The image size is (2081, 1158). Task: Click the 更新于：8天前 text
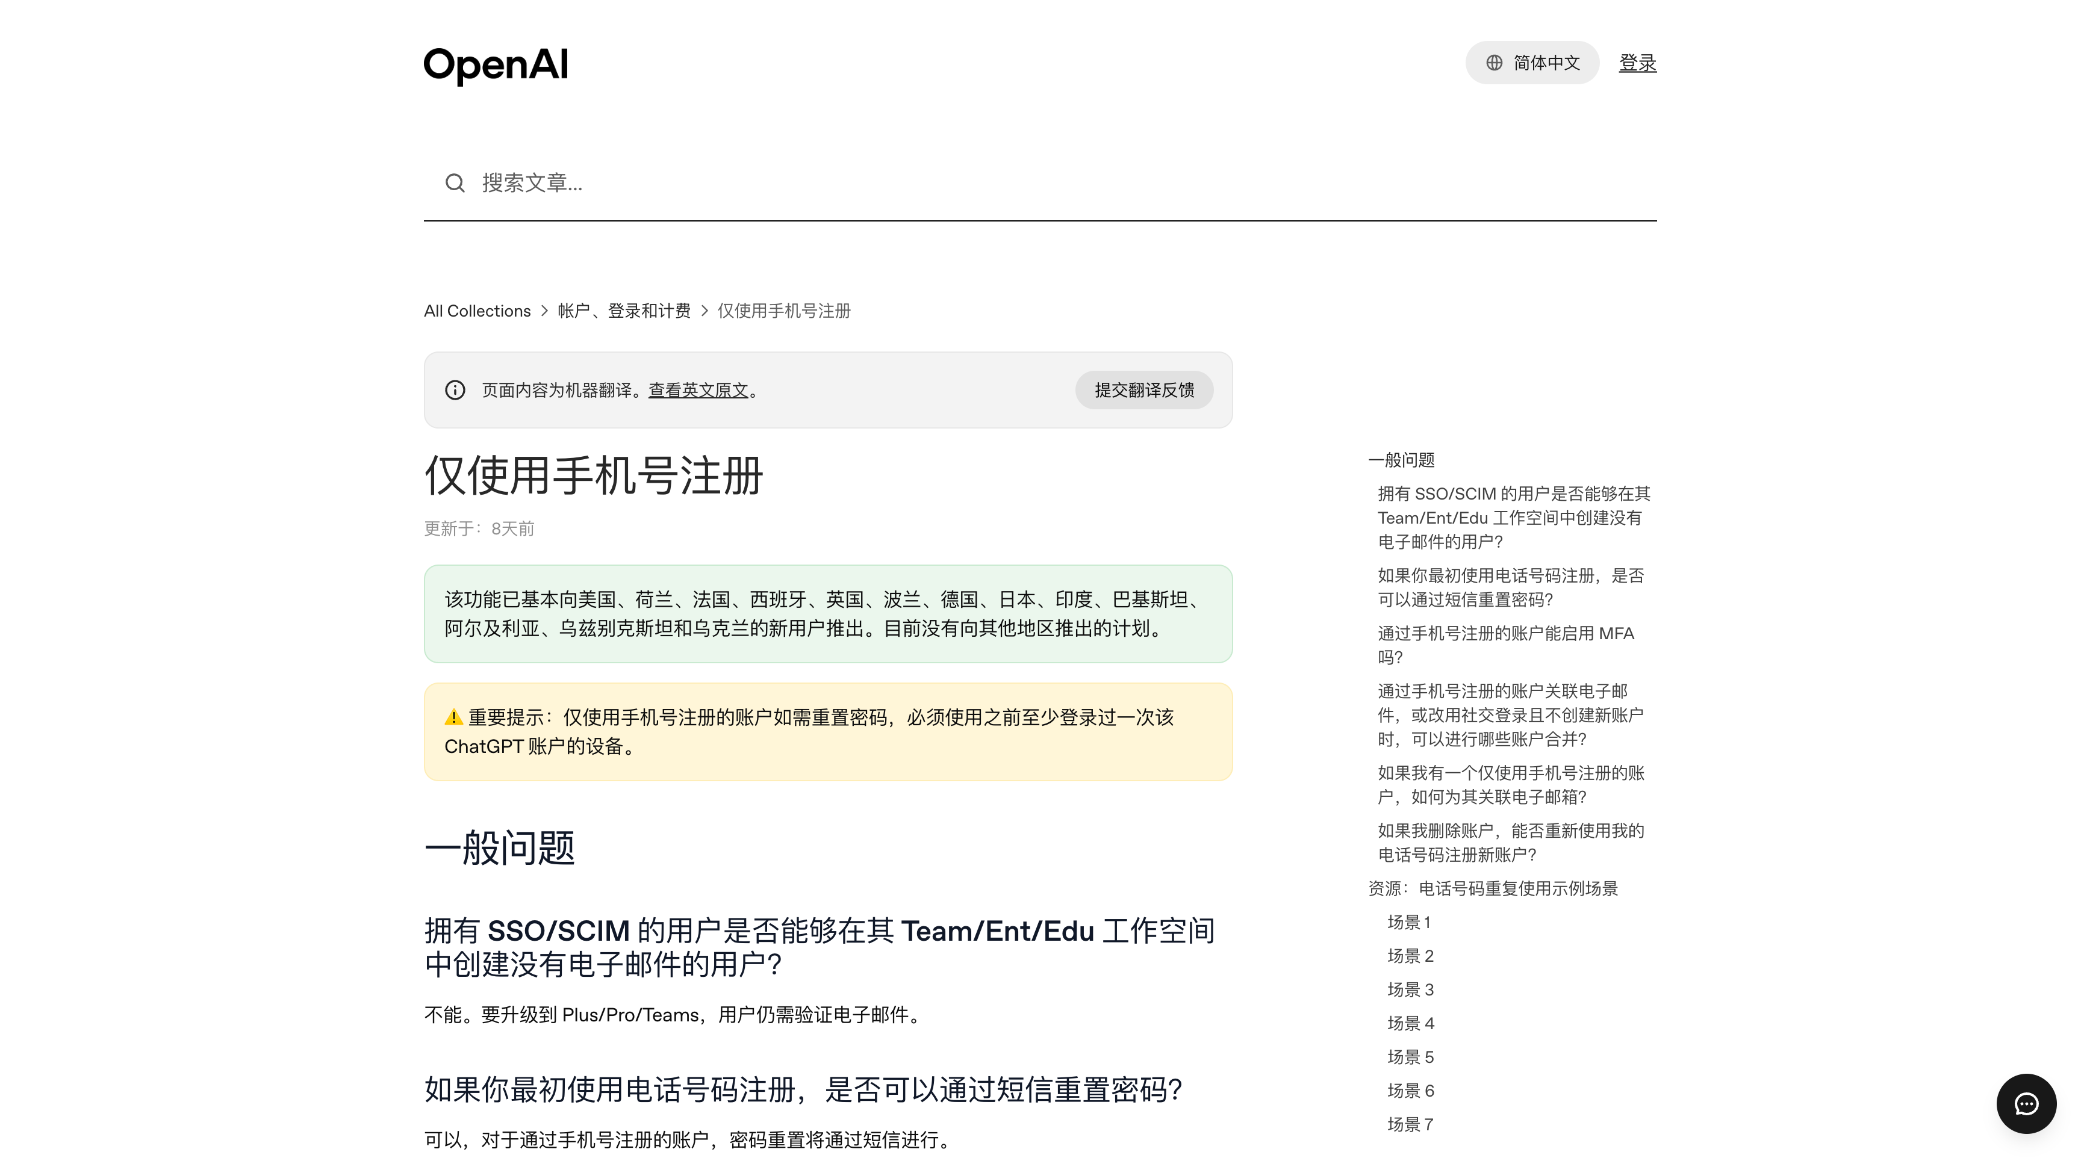[x=479, y=529]
